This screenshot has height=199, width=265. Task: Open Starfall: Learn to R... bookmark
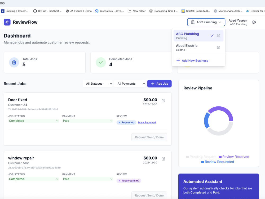tap(196, 11)
